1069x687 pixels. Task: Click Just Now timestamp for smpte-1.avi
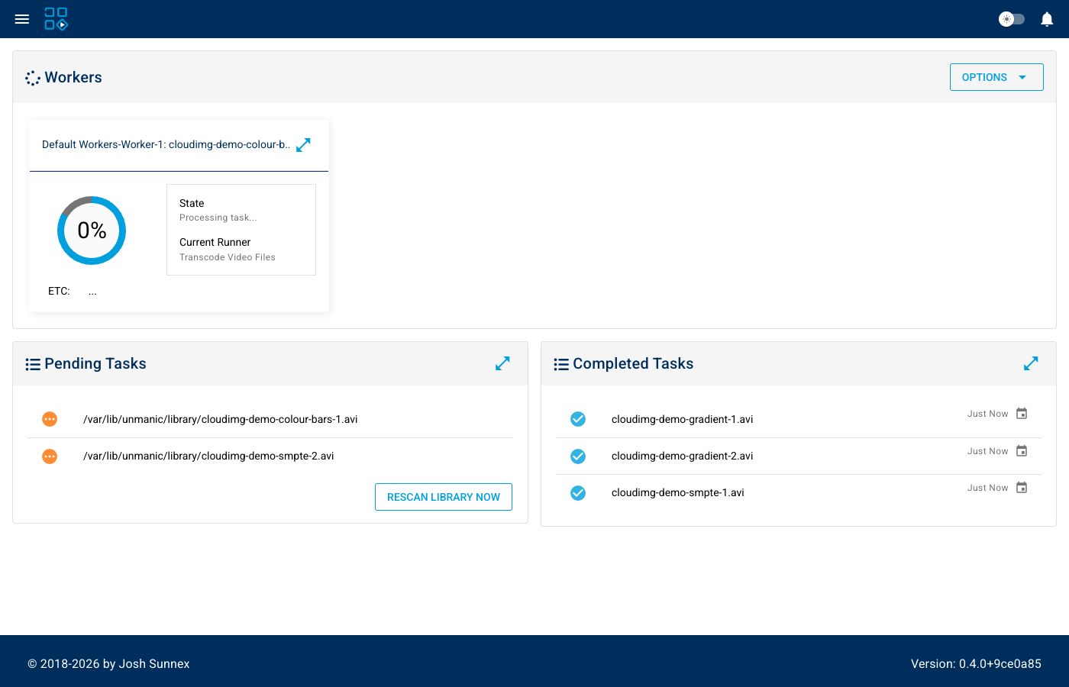coord(988,488)
